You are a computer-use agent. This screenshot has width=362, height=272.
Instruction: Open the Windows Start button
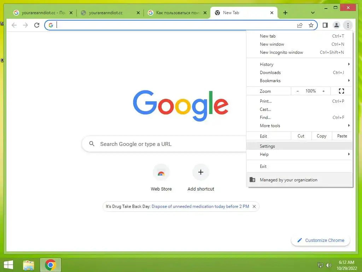click(x=8, y=265)
